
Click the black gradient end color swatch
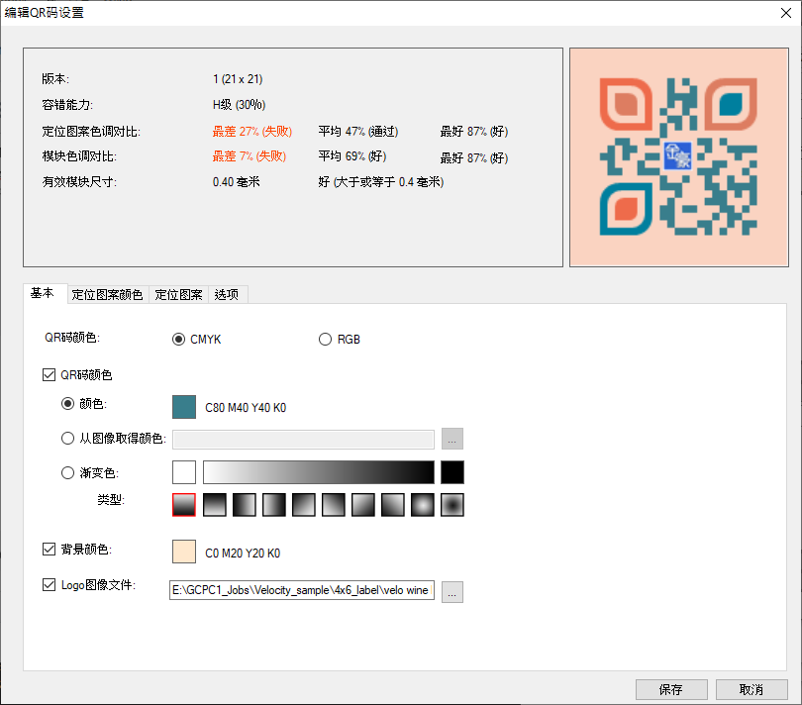[452, 472]
